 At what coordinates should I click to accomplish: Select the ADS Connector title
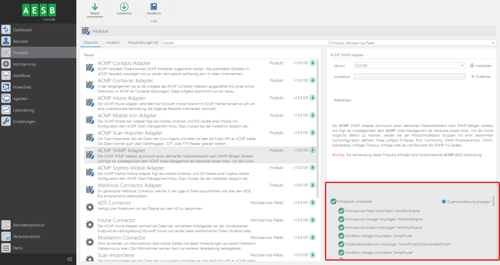coord(114,203)
